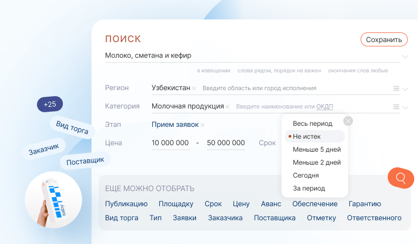
Task: Open the ОКДП link
Action: coord(325,106)
